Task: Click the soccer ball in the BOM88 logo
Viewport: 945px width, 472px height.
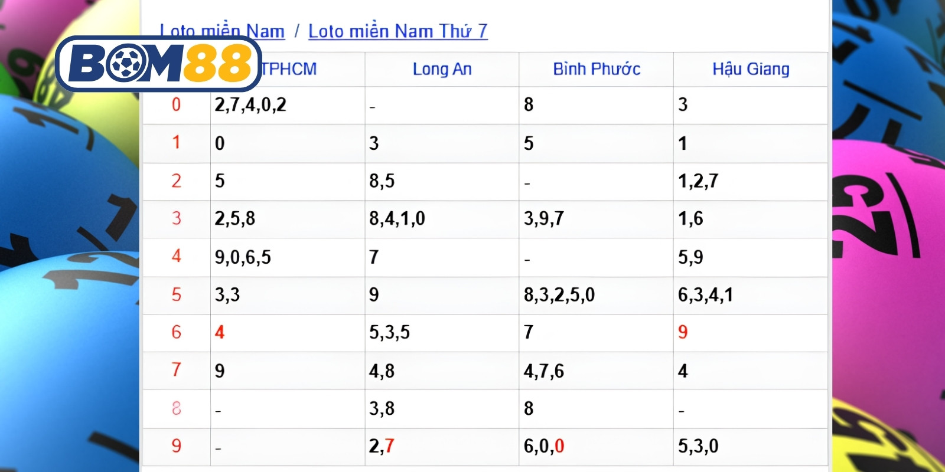Action: (x=126, y=64)
